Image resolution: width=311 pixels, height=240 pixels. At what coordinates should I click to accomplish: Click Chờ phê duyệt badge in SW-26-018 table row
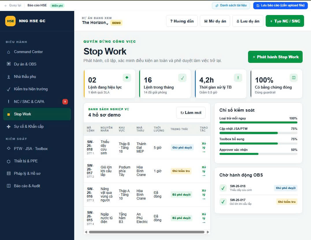tap(182, 147)
